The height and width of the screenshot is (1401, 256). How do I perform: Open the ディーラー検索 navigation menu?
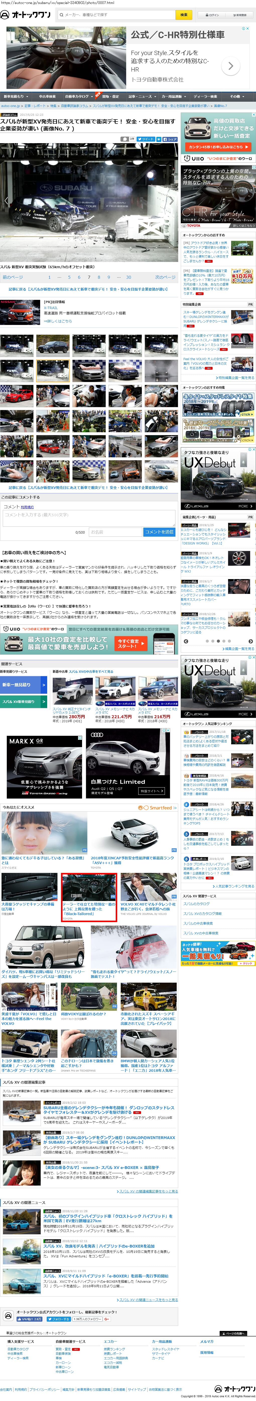(206, 96)
